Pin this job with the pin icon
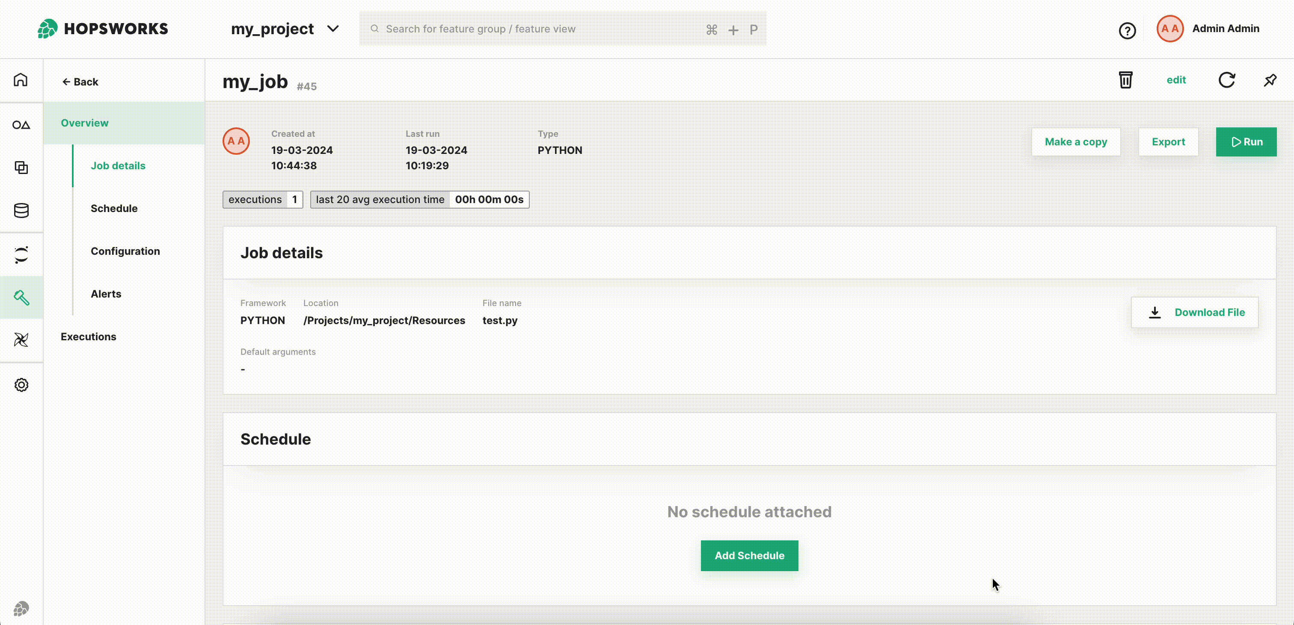The width and height of the screenshot is (1294, 625). [x=1270, y=80]
